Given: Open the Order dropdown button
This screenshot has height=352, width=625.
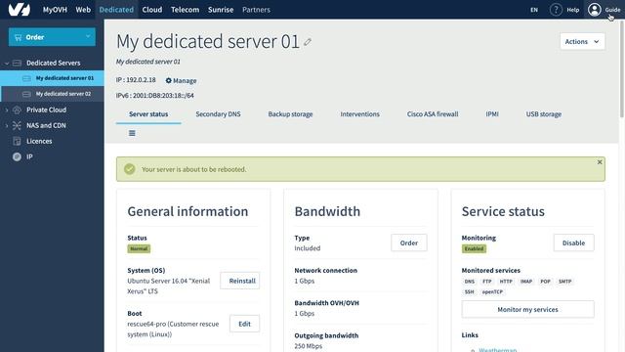Looking at the screenshot, I should (x=52, y=37).
